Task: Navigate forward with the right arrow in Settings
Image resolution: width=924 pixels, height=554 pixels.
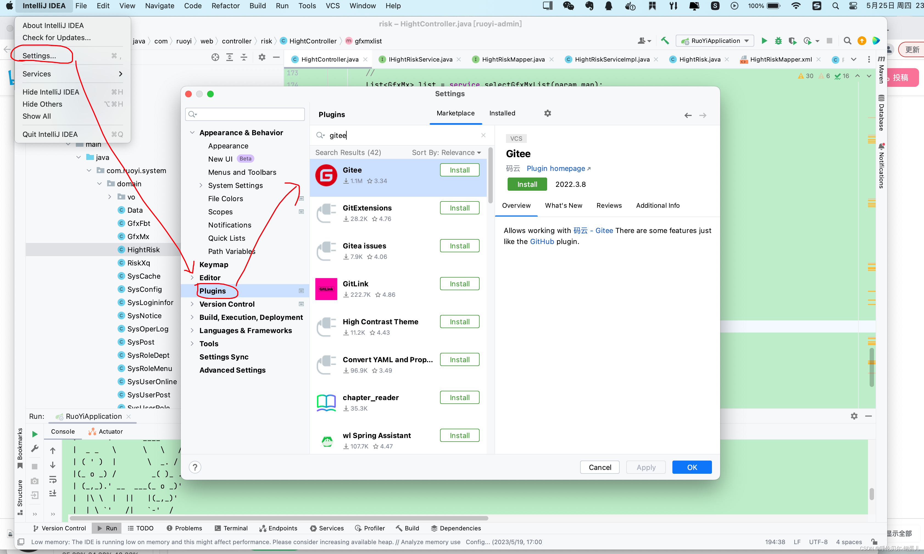Action: coord(702,115)
